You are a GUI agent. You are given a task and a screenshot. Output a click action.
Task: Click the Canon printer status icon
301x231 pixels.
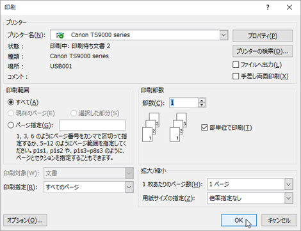pyautogui.click(x=60, y=35)
